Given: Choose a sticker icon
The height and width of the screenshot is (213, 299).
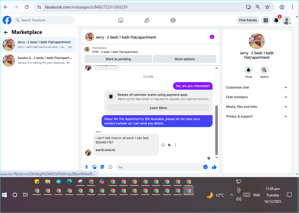Looking at the screenshot, I should (x=102, y=167).
